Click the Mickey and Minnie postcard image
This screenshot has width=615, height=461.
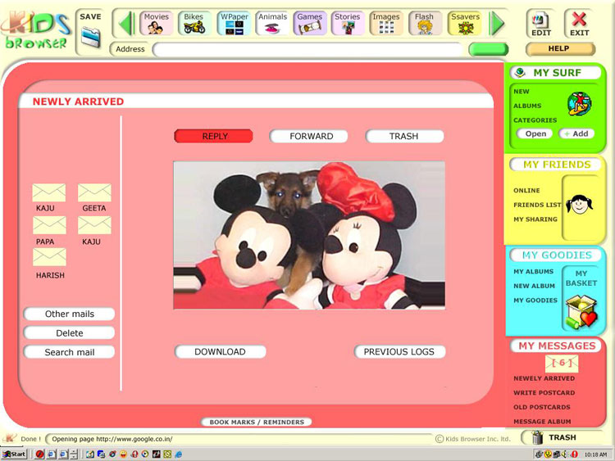(309, 235)
